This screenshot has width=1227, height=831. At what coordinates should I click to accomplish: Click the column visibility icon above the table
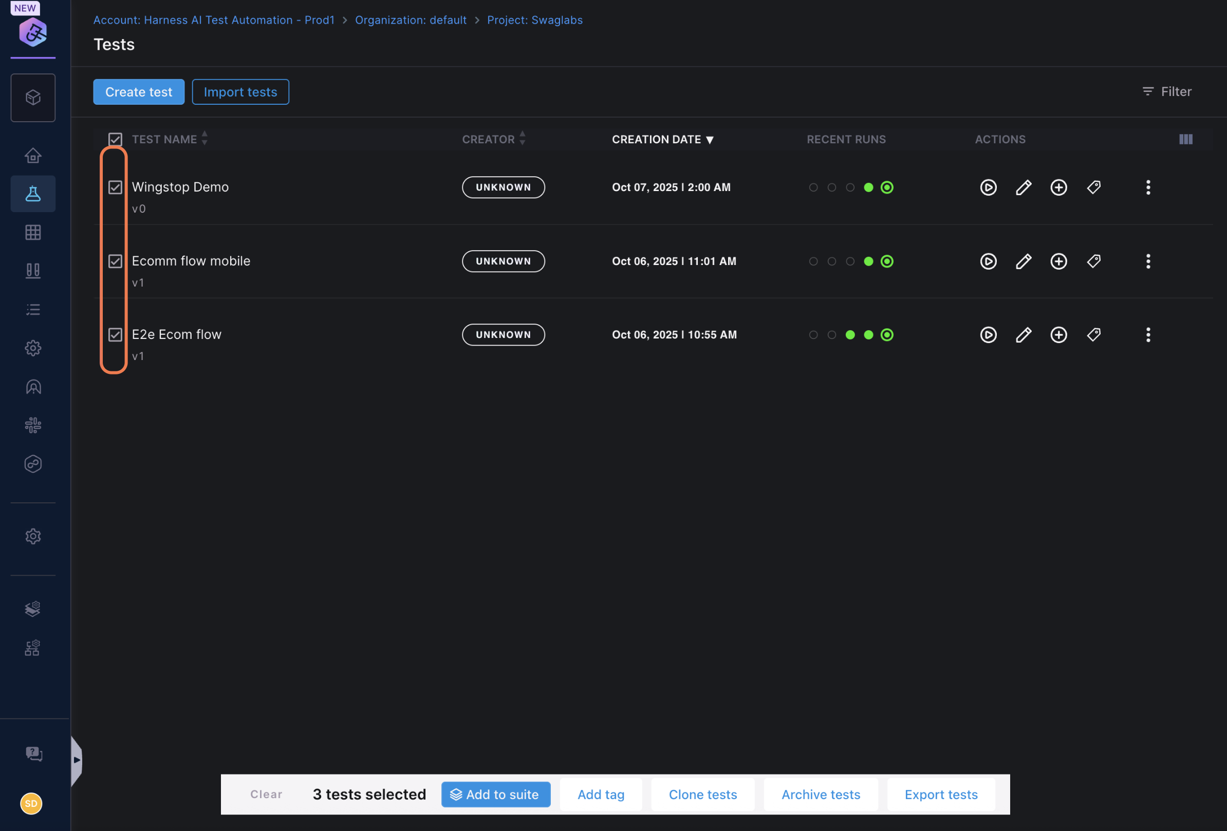point(1185,139)
